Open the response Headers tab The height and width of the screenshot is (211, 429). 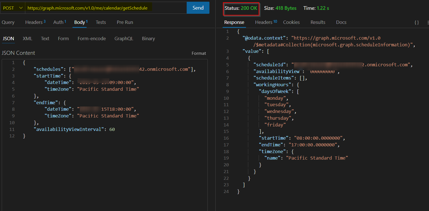[266, 22]
